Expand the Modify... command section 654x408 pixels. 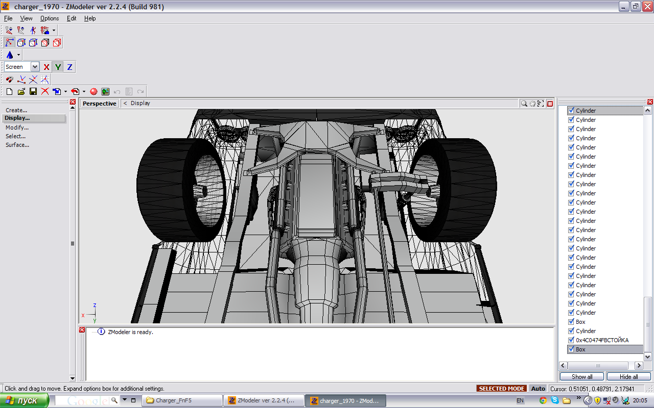click(17, 127)
